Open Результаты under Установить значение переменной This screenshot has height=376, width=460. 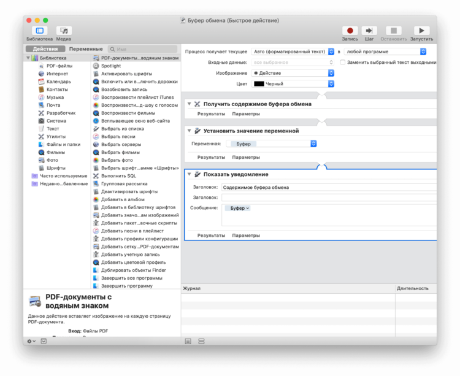(211, 157)
